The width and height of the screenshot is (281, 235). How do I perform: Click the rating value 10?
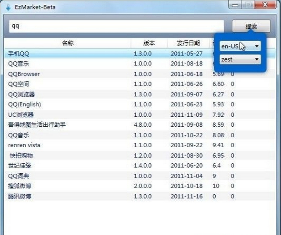(x=216, y=186)
